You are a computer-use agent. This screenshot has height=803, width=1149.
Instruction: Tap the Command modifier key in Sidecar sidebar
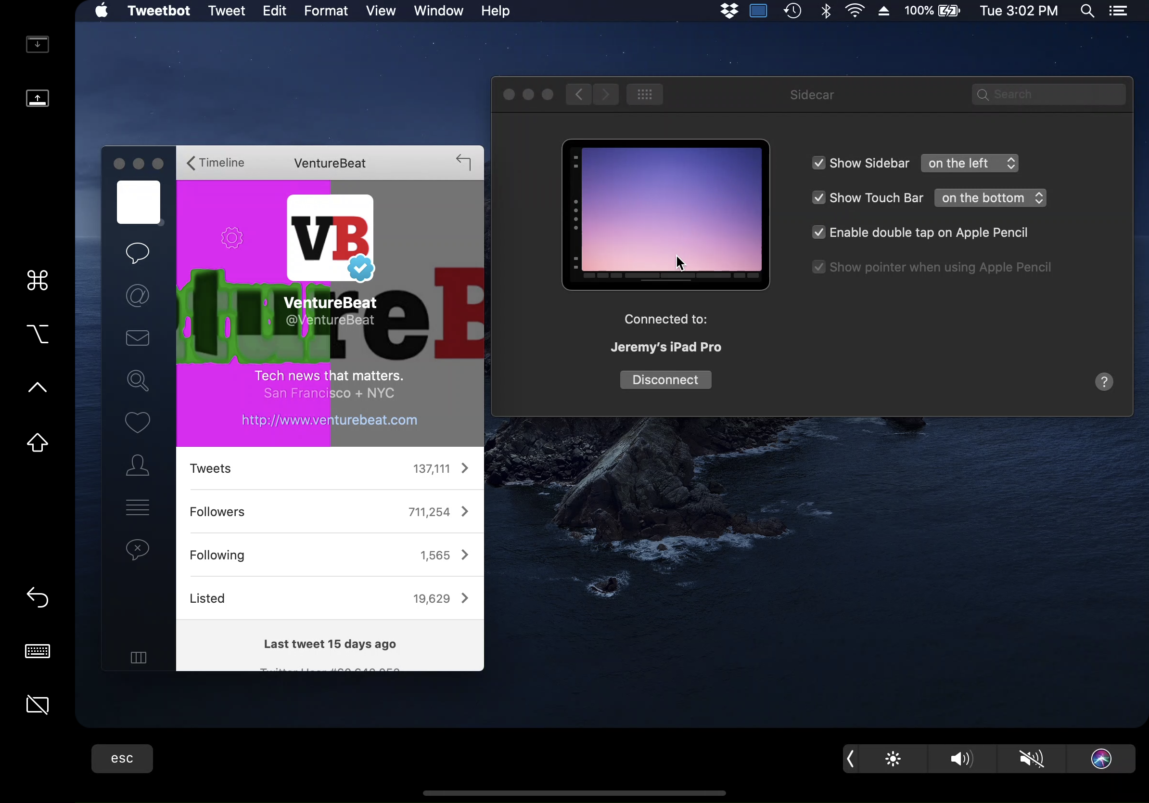(x=38, y=280)
